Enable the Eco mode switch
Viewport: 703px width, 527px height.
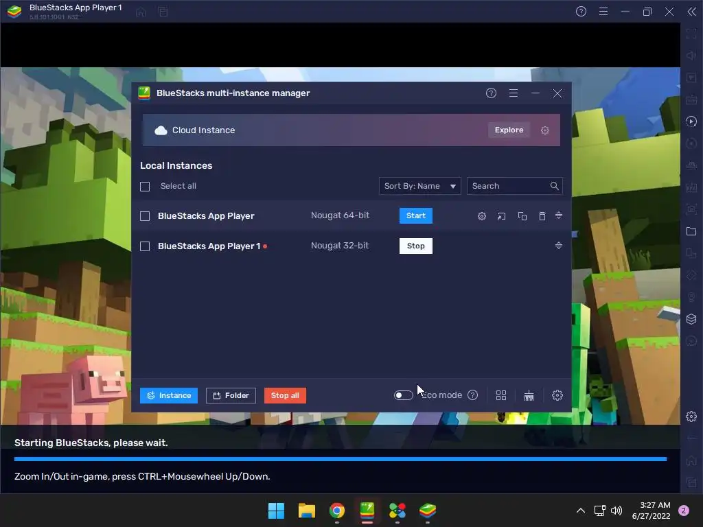tap(403, 395)
